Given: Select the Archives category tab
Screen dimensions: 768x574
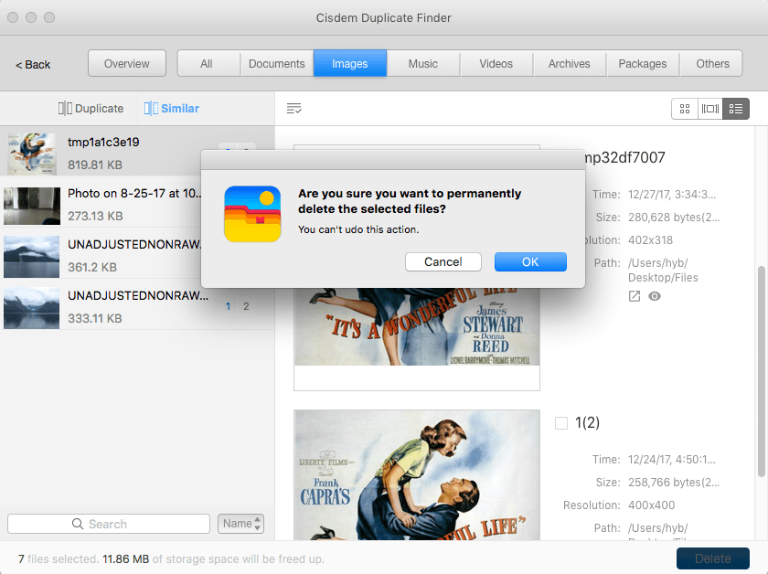Looking at the screenshot, I should 569,64.
